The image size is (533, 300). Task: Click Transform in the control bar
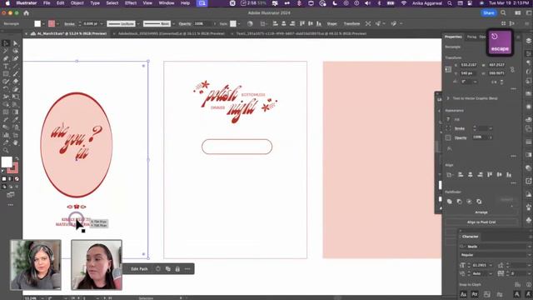click(351, 24)
